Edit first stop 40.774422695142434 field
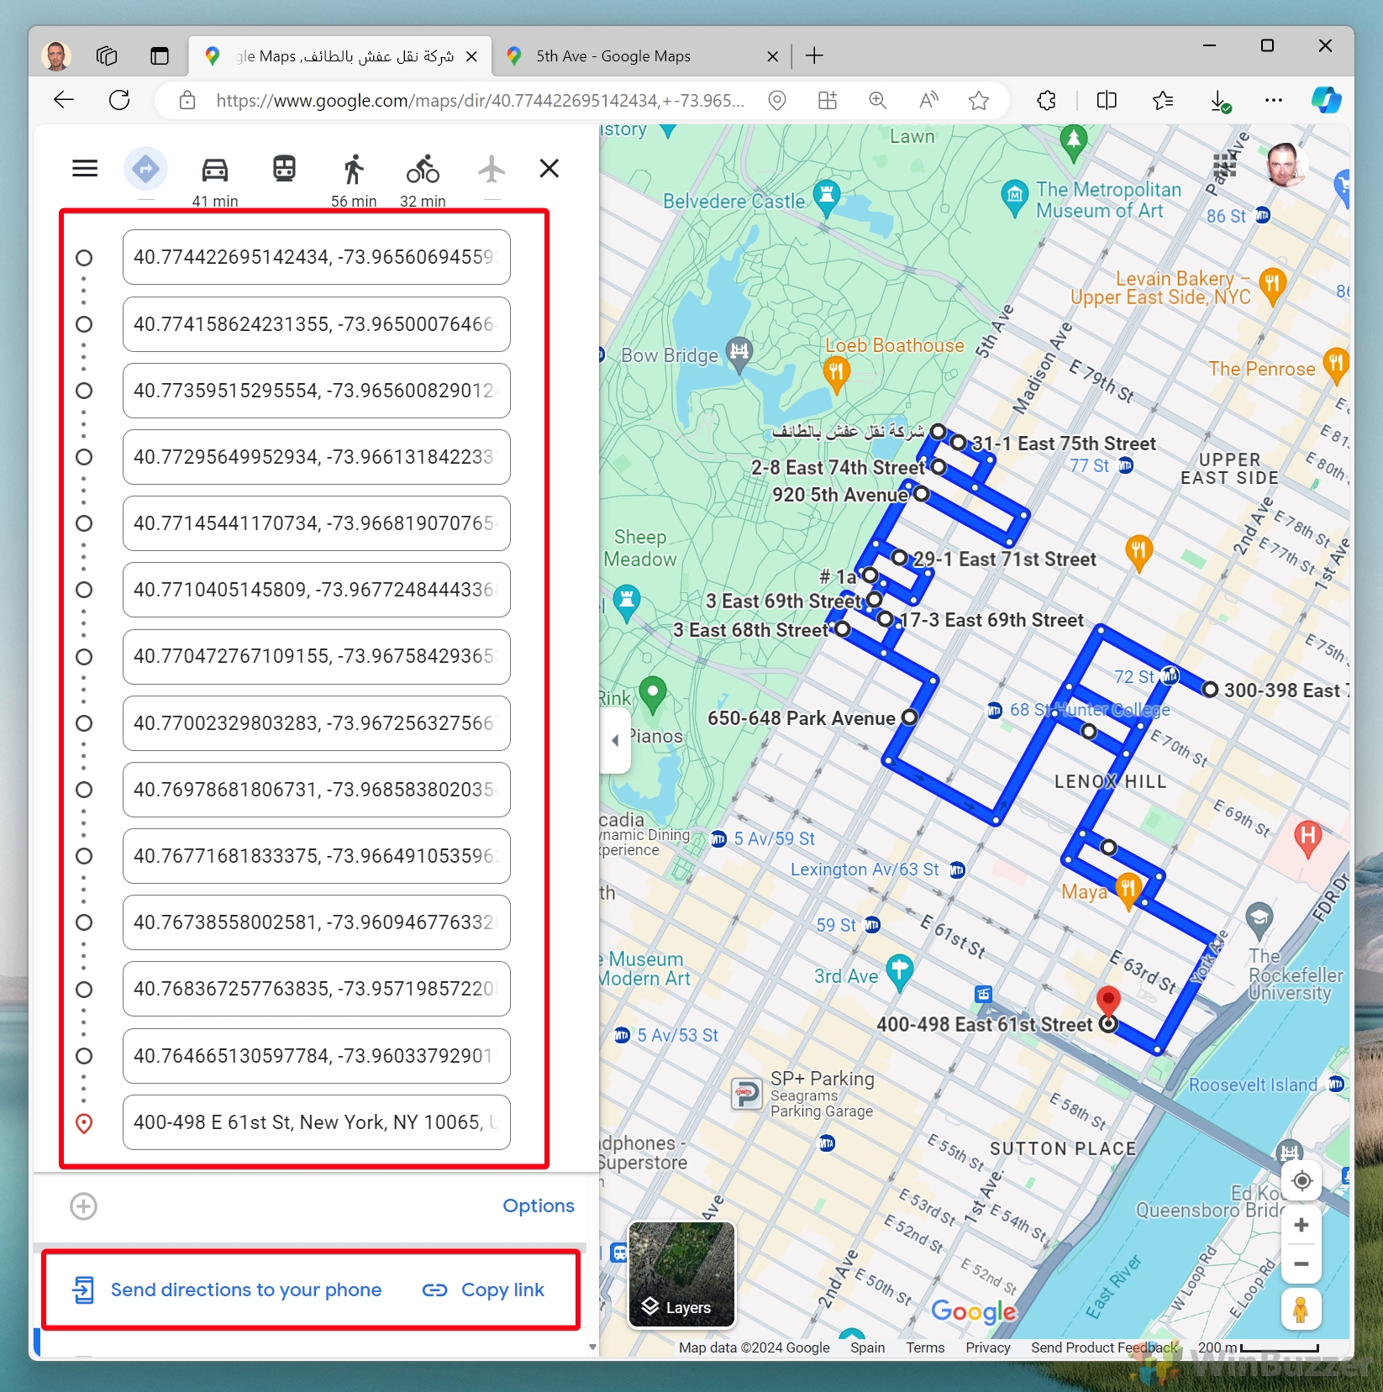 pyautogui.click(x=317, y=257)
